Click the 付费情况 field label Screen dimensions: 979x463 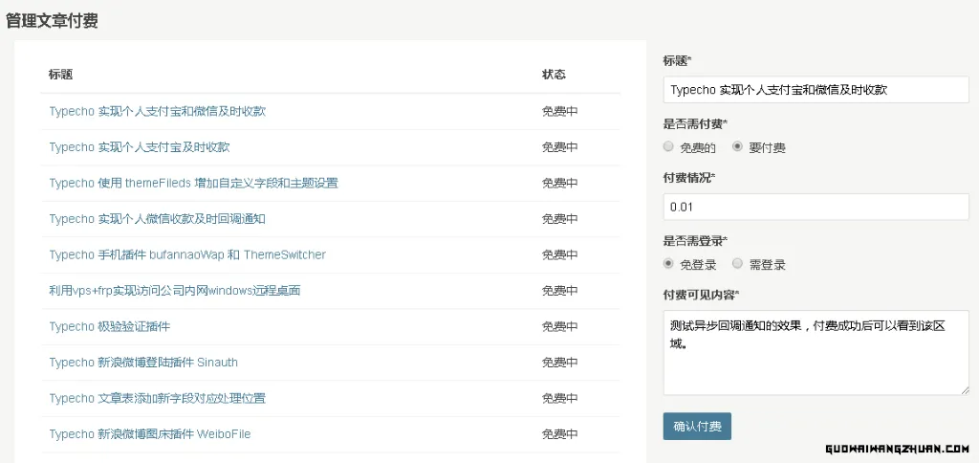(689, 178)
